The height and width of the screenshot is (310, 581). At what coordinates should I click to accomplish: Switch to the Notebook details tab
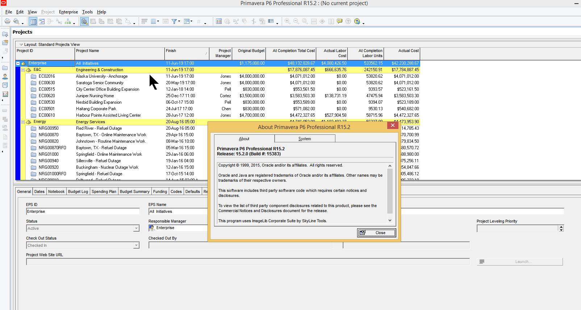pyautogui.click(x=57, y=191)
